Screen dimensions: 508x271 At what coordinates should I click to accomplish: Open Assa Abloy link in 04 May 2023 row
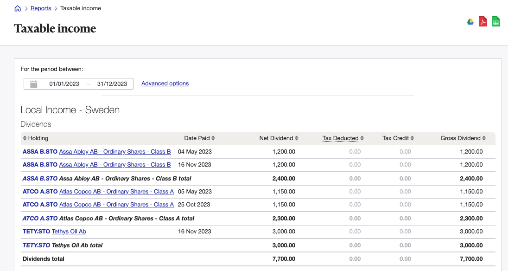coord(115,152)
